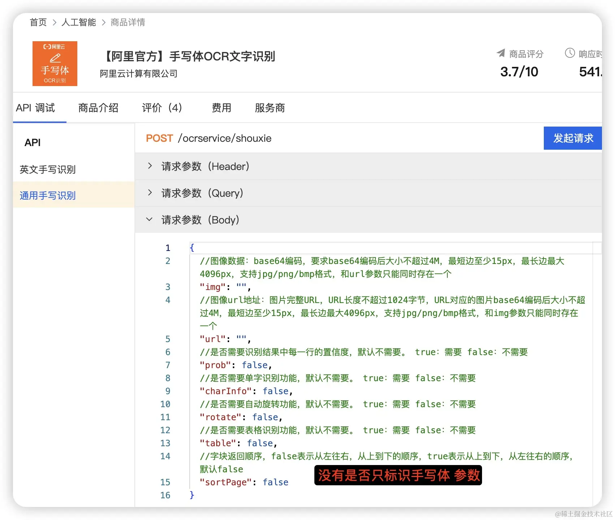Click line number 1 in editor gutter

click(x=168, y=248)
